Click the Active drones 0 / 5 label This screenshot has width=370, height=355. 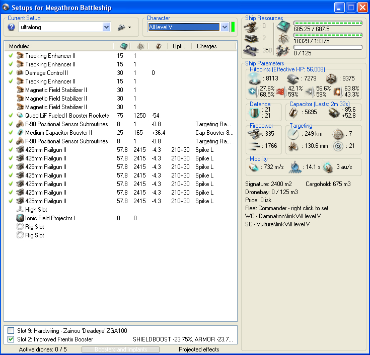[43, 349]
